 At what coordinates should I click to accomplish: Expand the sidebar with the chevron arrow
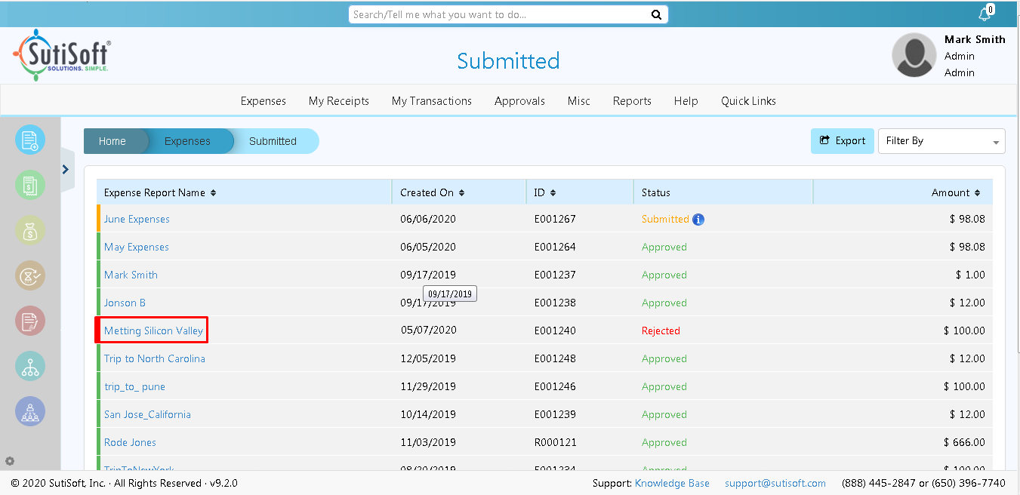click(66, 170)
